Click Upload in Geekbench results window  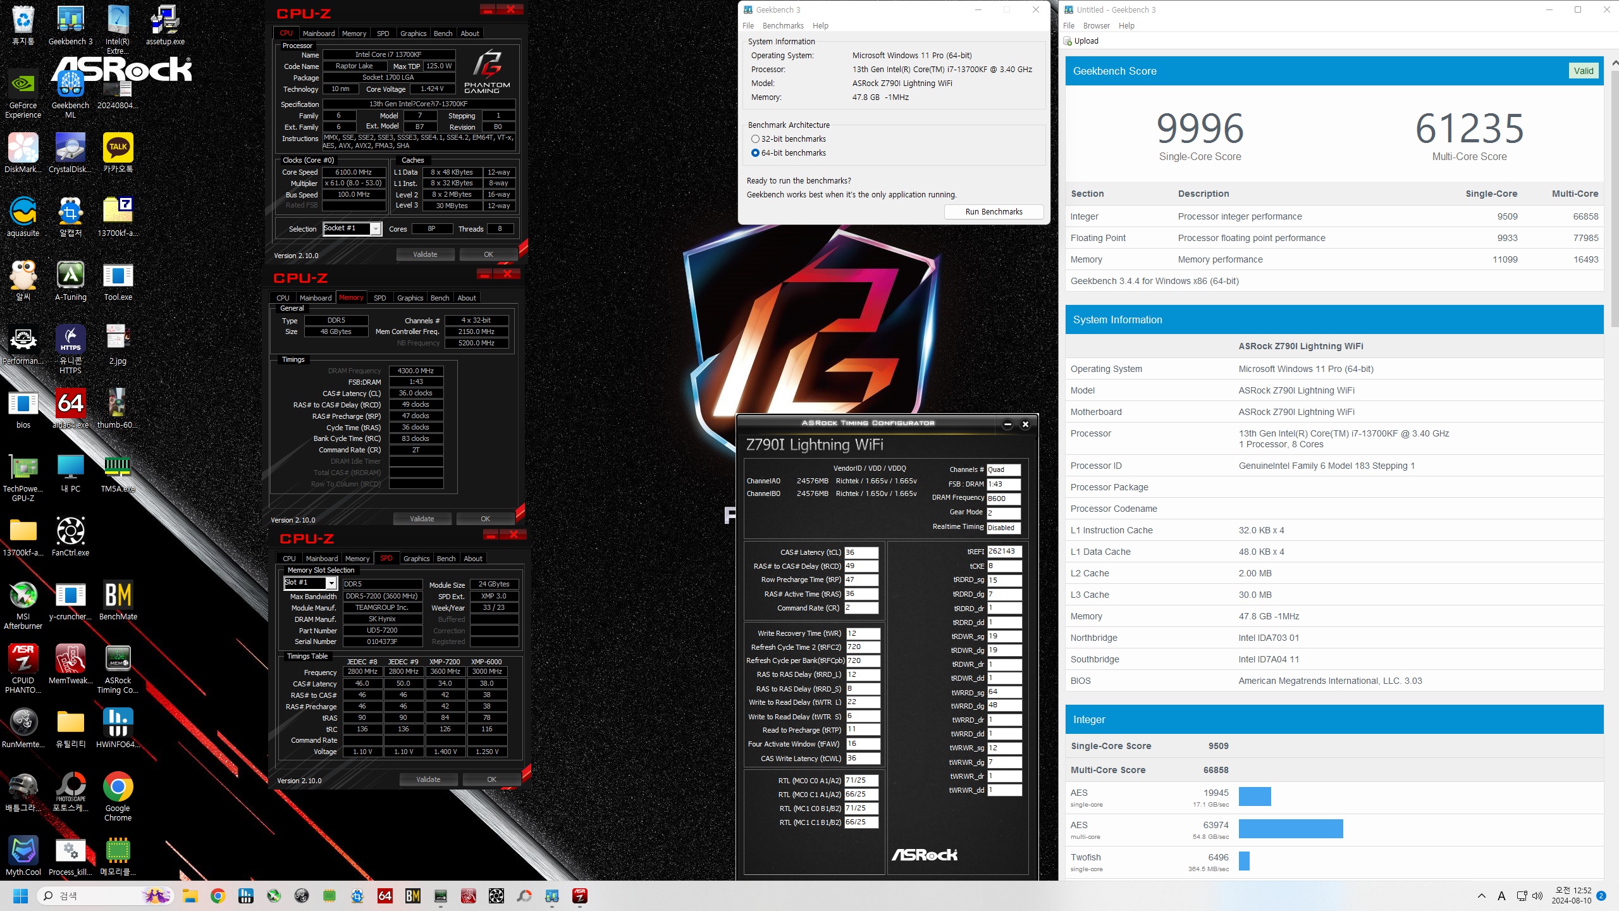coord(1082,41)
